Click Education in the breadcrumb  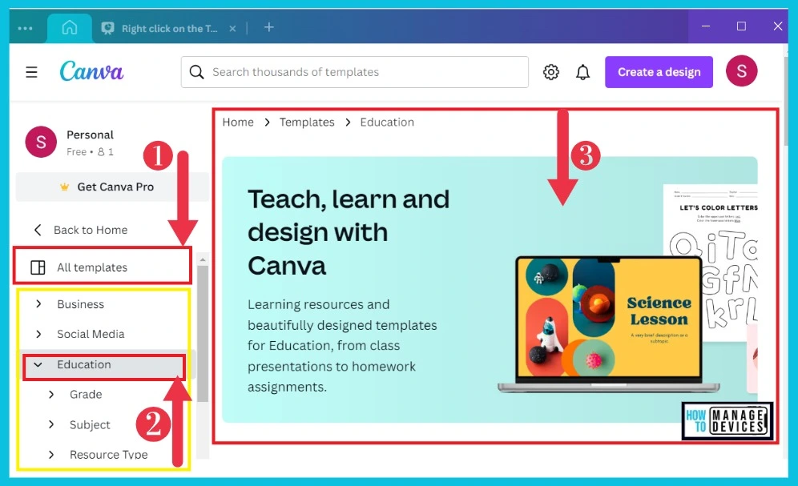pos(387,122)
